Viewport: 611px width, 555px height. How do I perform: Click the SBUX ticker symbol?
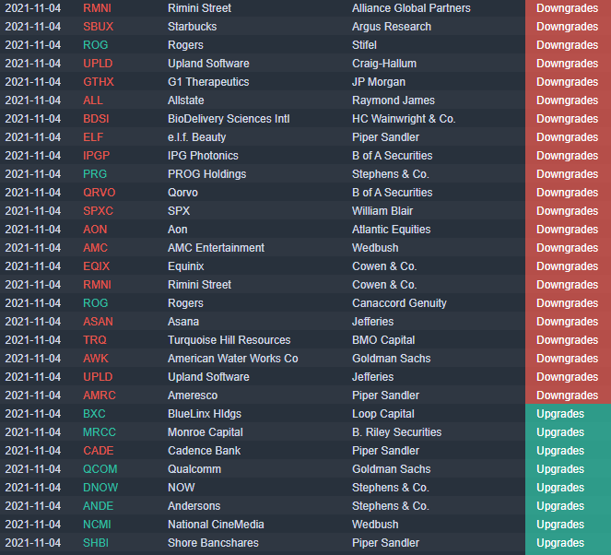pos(99,27)
